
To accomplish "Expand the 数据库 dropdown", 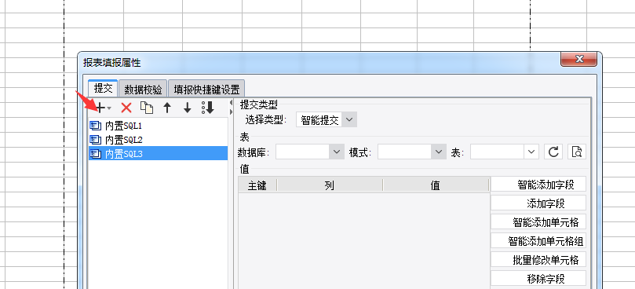I will [310, 152].
